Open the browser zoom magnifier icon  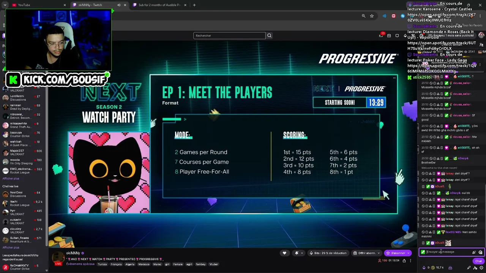pos(363,16)
